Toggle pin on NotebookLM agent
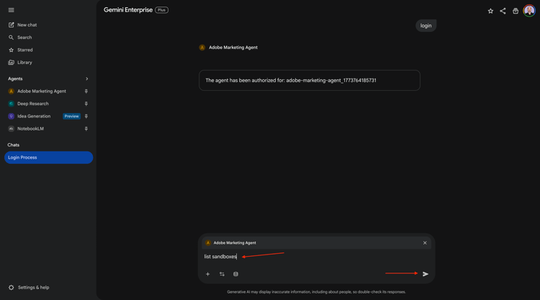 [x=86, y=128]
